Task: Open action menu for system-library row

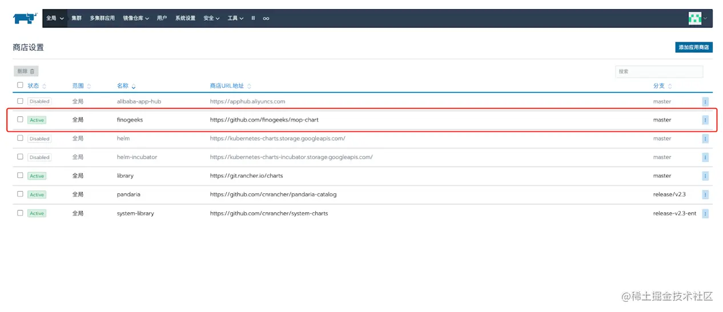Action: [705, 213]
